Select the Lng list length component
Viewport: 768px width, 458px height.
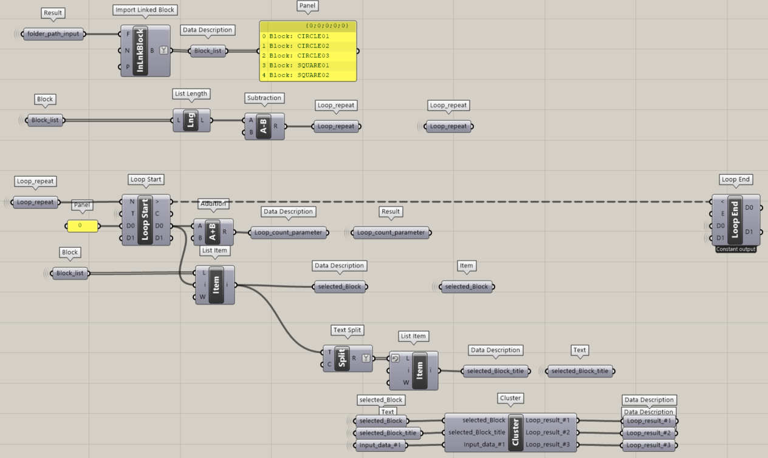click(191, 120)
